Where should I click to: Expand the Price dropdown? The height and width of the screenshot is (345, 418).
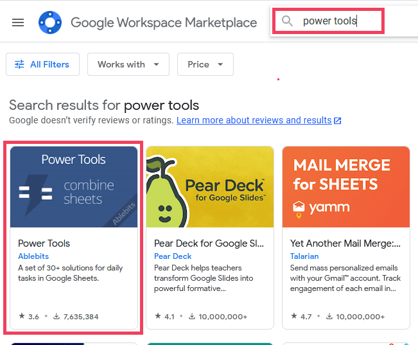tap(205, 64)
